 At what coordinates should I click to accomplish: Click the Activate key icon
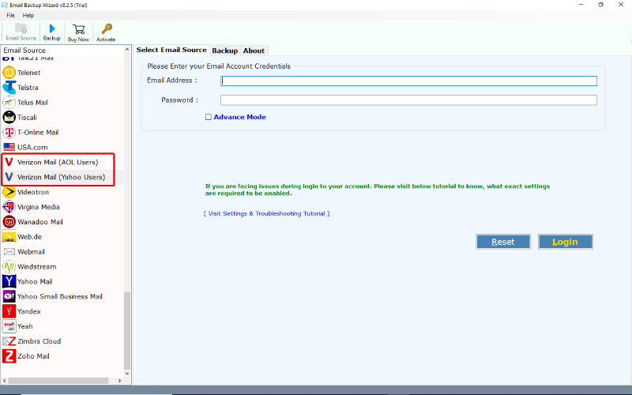tap(107, 28)
